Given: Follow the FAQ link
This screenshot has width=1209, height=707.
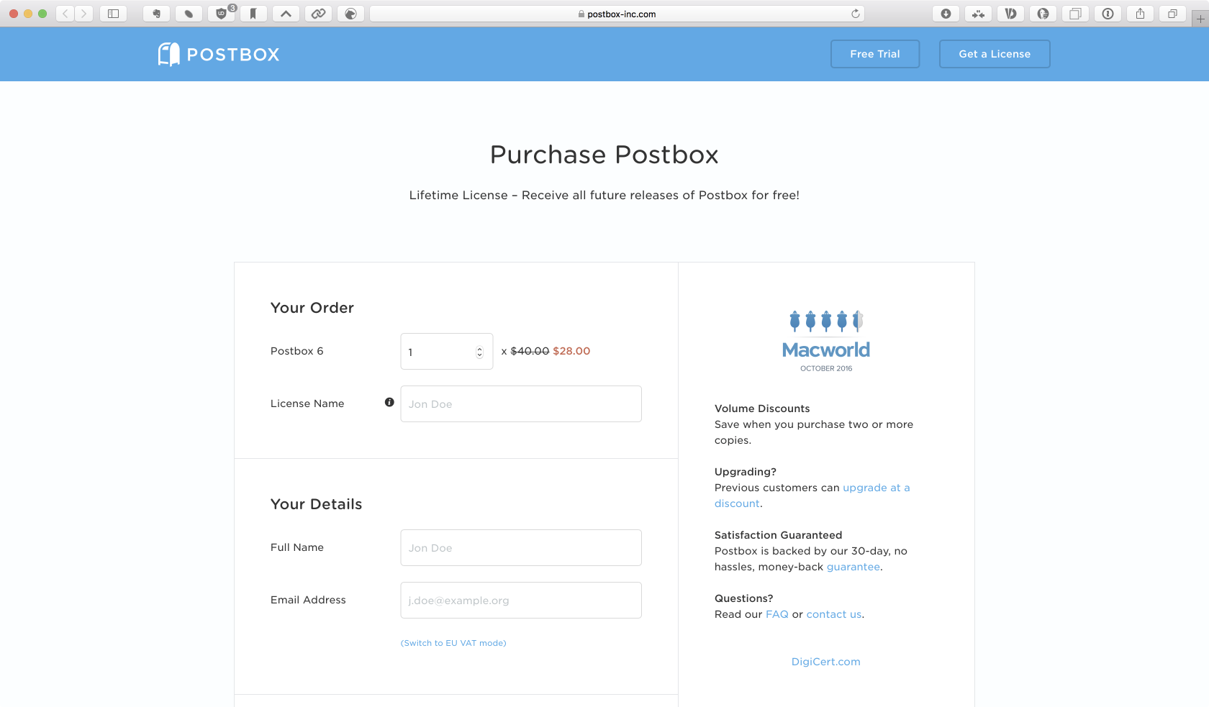Looking at the screenshot, I should click(776, 614).
